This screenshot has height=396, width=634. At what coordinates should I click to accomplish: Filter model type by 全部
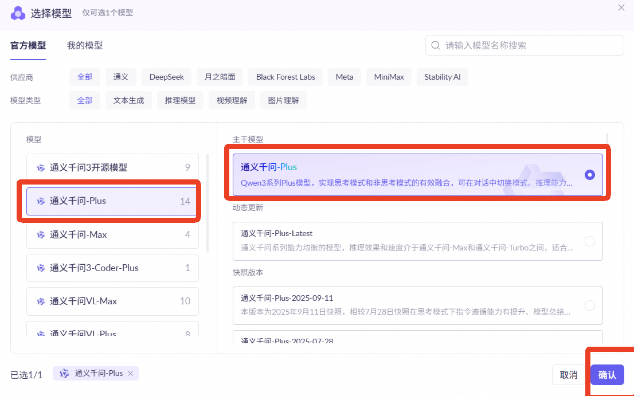click(85, 101)
